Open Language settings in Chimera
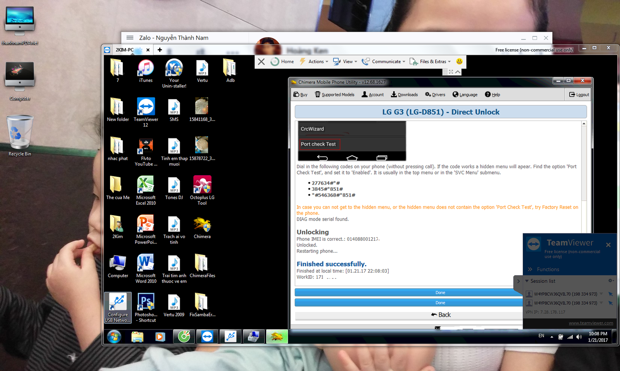Viewport: 620px width, 371px height. click(x=465, y=95)
